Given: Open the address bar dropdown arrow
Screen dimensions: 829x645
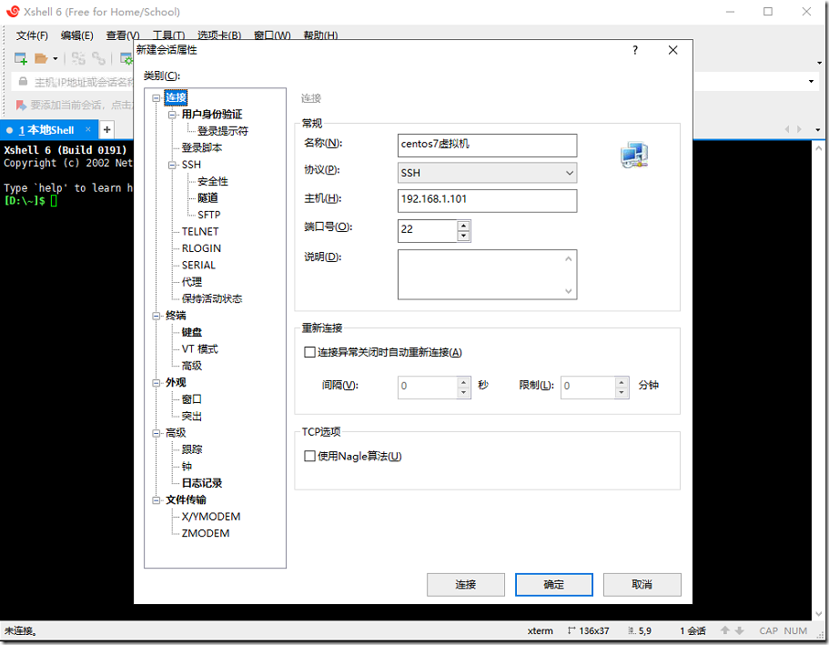Looking at the screenshot, I should [811, 81].
